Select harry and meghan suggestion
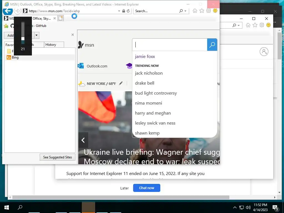 153,113
